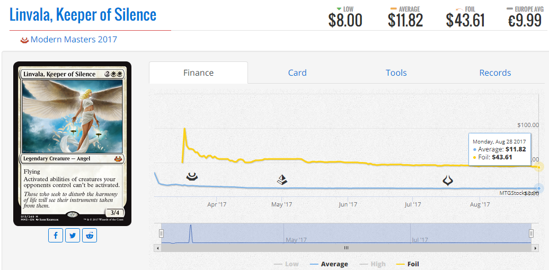Click the right range handle of the navigator
Viewport: 549px width, 270px height.
531,233
